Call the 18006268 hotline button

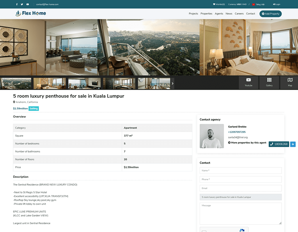pyautogui.click(x=279, y=144)
